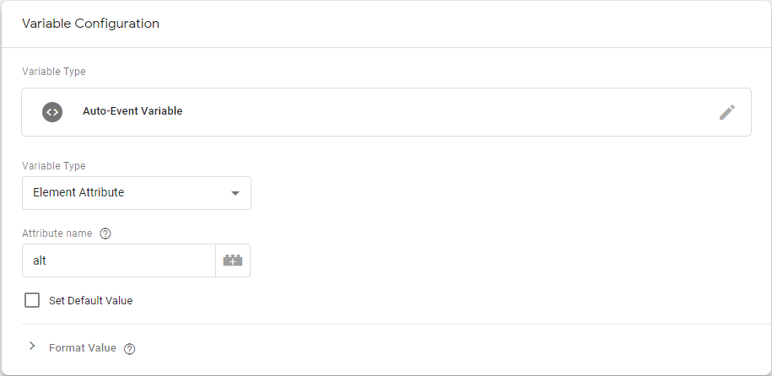Click the 'Variable Type' label above Auto-Event Variable
Viewport: 772px width, 376px height.
coord(54,72)
